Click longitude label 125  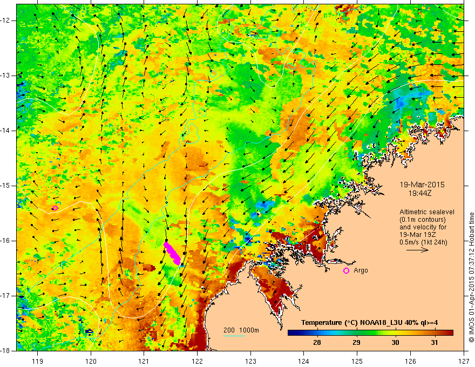[357, 361]
